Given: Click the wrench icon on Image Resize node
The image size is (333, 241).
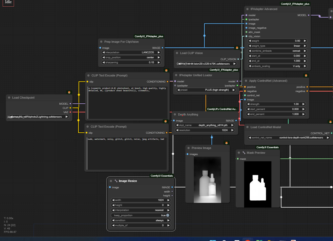Looking at the screenshot, I should [116, 181].
